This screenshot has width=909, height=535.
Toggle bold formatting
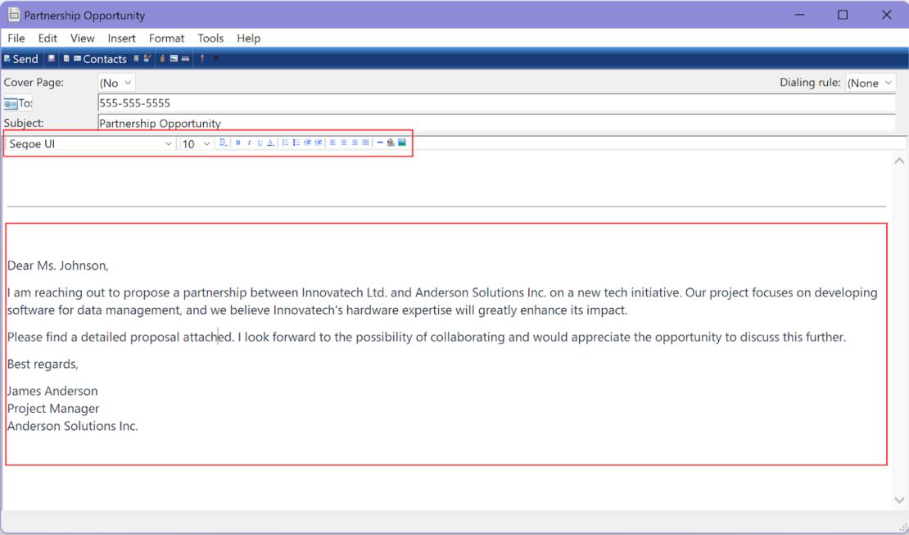tap(237, 143)
